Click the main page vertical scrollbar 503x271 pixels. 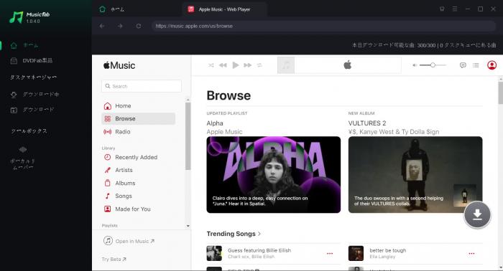(x=501, y=92)
